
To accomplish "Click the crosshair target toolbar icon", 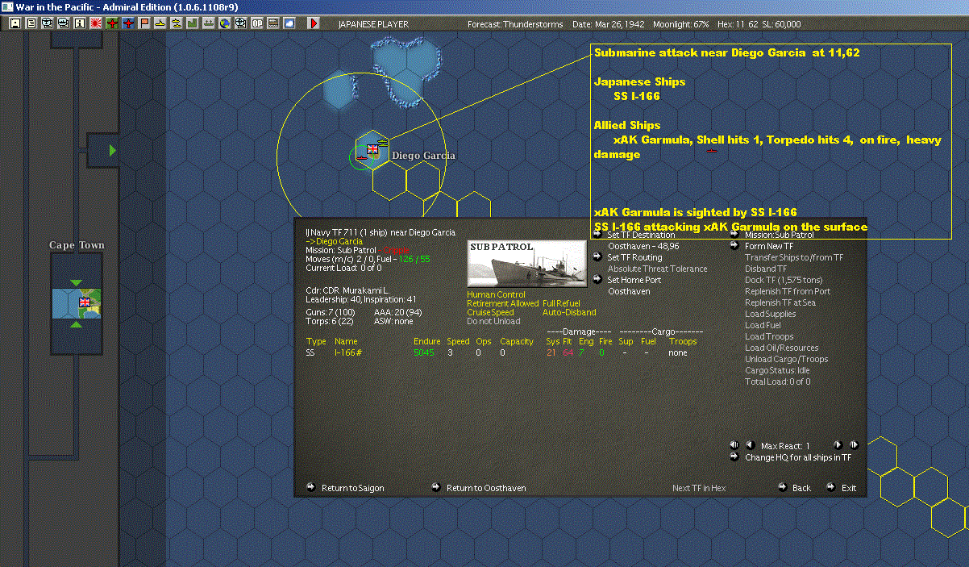I will (x=241, y=24).
